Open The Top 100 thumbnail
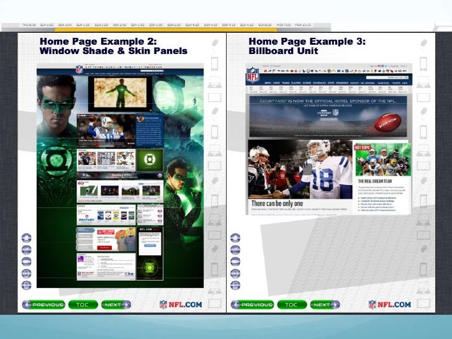The image size is (452, 339). pos(106,159)
